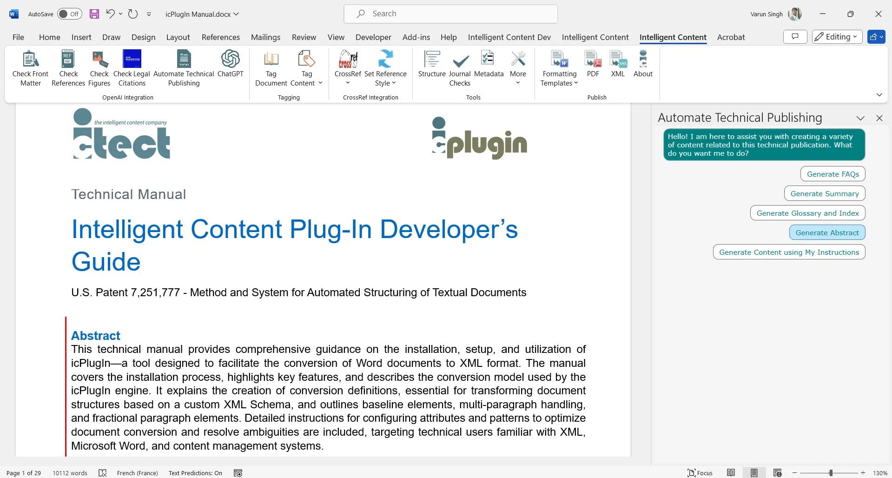Image resolution: width=892 pixels, height=478 pixels.
Task: Launch Check Legal Citations tool
Action: (132, 68)
